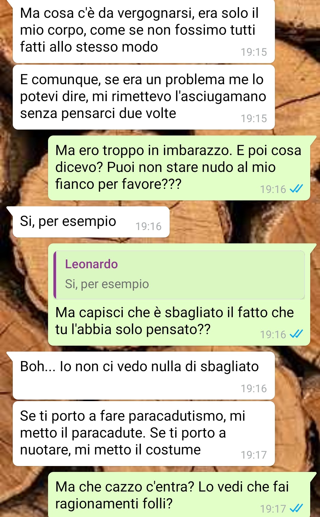
Task: Tap the 19:17 timestamp on paracadute message
Action: 254,455
